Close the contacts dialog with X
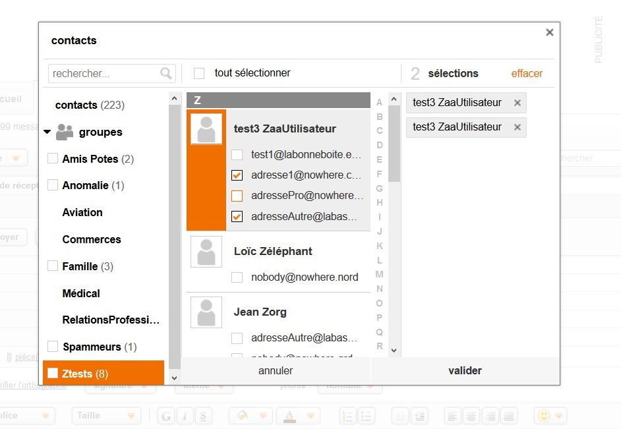Image resolution: width=621 pixels, height=429 pixels. tap(549, 32)
